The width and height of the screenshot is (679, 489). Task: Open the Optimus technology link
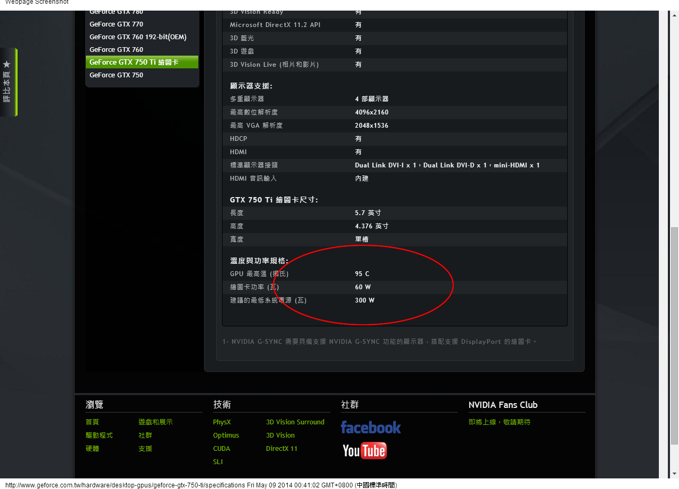pyautogui.click(x=226, y=435)
